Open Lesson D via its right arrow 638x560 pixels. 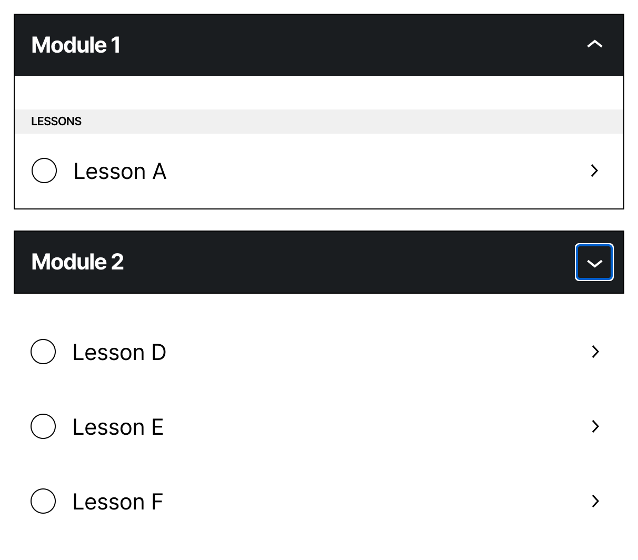coord(595,352)
